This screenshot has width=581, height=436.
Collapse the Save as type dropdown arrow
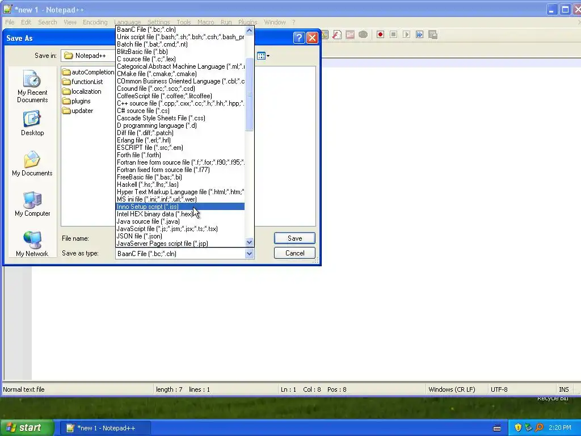coord(250,254)
